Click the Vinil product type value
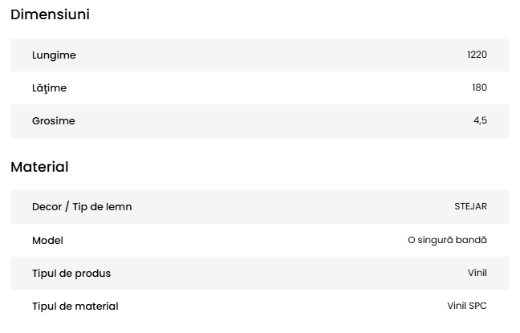Image resolution: width=520 pixels, height=333 pixels. pyautogui.click(x=477, y=273)
